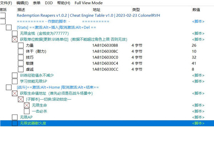Uncheck 获取单位数据 script checkbox
The height and width of the screenshot is (148, 214).
[x=15, y=39]
